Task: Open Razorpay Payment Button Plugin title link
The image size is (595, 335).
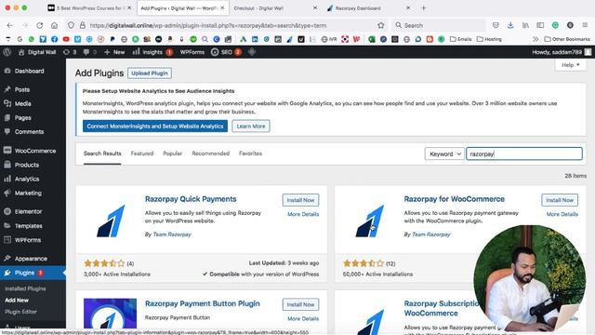Action: pos(203,303)
